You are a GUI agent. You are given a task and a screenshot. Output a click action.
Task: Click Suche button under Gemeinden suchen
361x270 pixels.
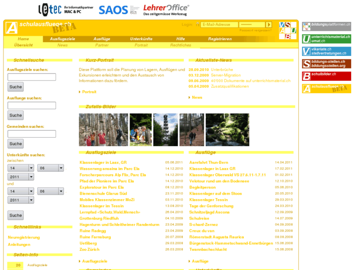[16, 144]
